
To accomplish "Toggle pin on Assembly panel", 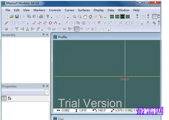I will (x=43, y=35).
